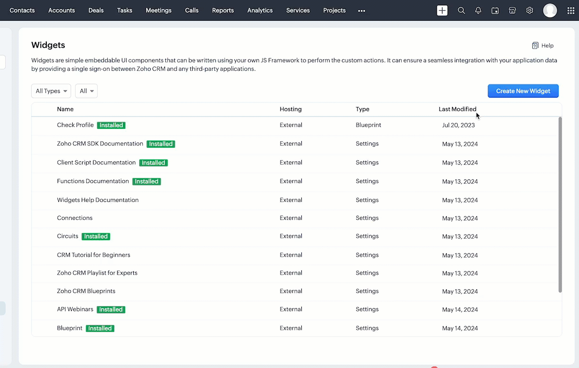Click the Installed badge beside Check Profile

pyautogui.click(x=111, y=125)
